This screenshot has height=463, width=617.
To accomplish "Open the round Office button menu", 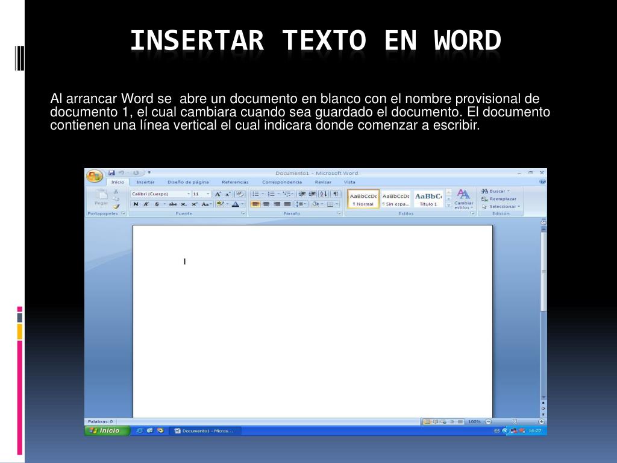I will pos(95,176).
